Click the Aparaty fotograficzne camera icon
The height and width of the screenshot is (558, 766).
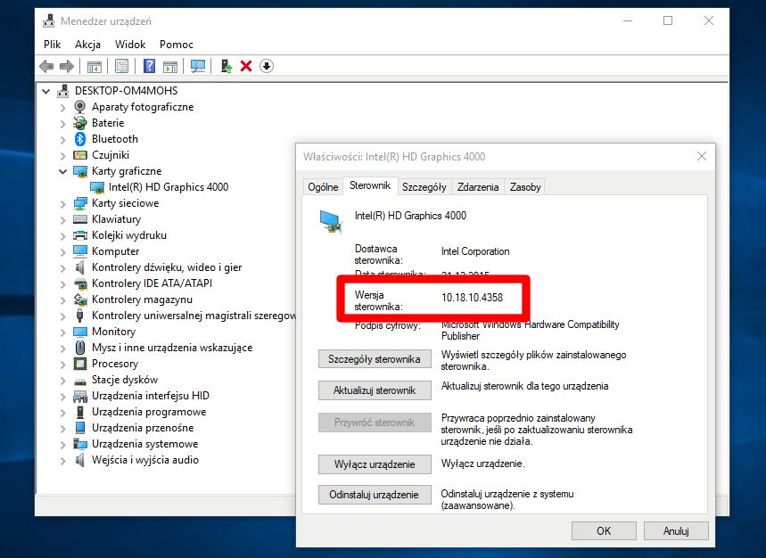[x=80, y=107]
